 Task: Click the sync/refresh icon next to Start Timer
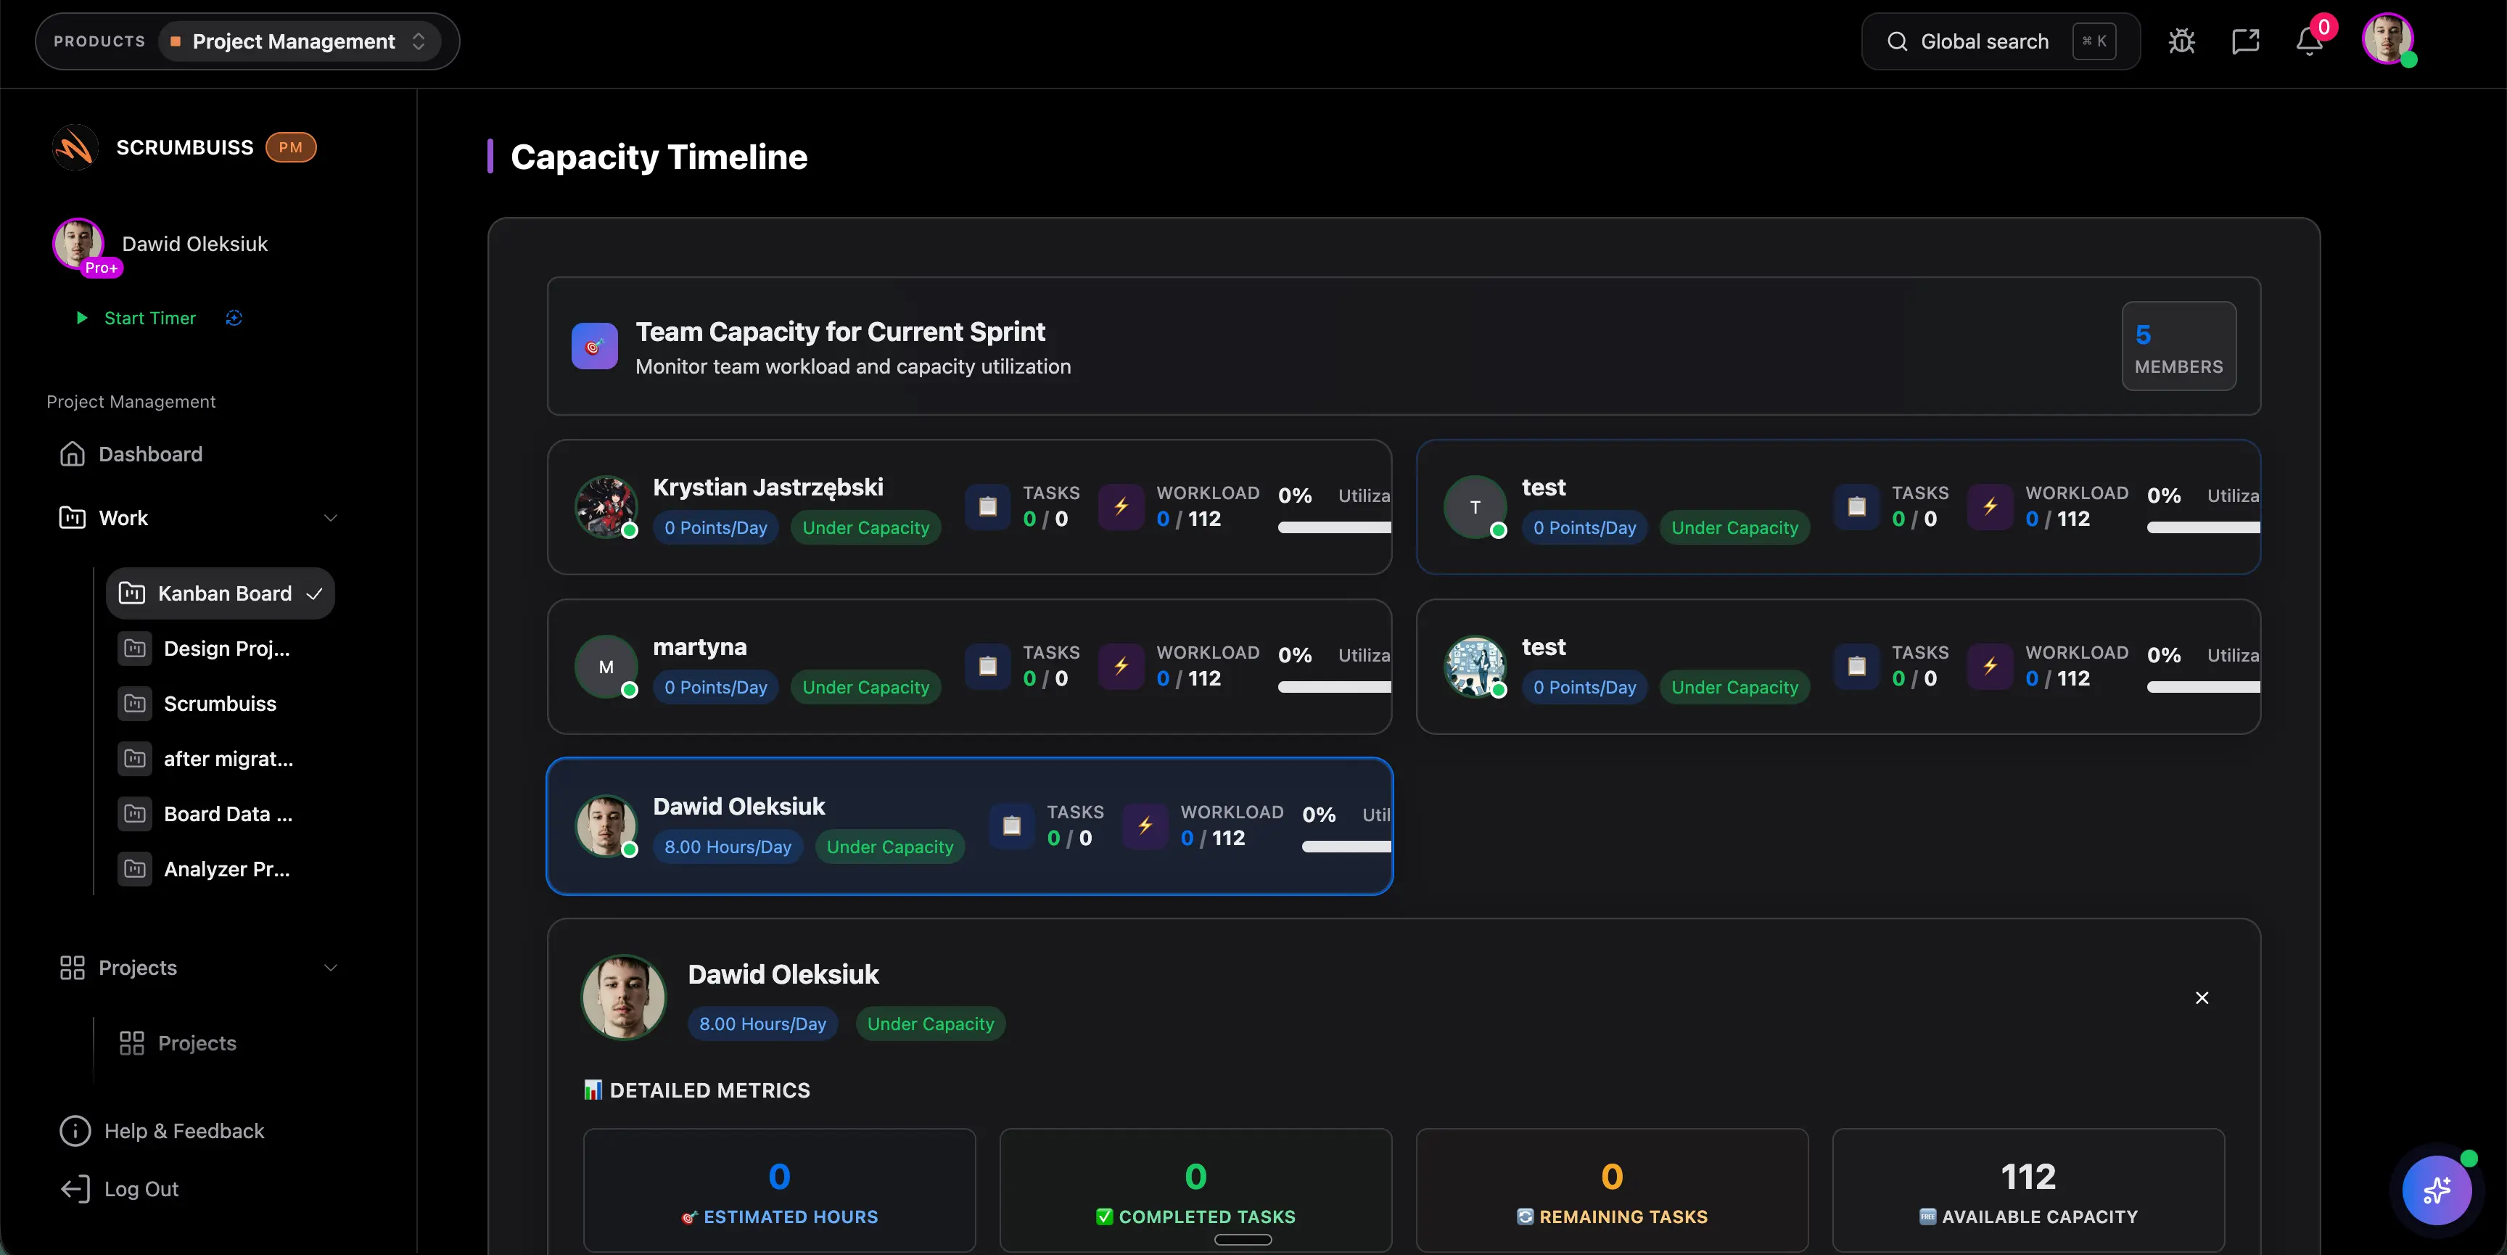tap(234, 318)
